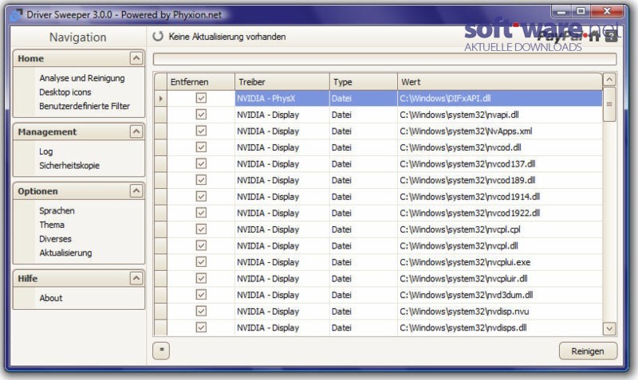Open the About page
638x380 pixels.
[x=51, y=298]
